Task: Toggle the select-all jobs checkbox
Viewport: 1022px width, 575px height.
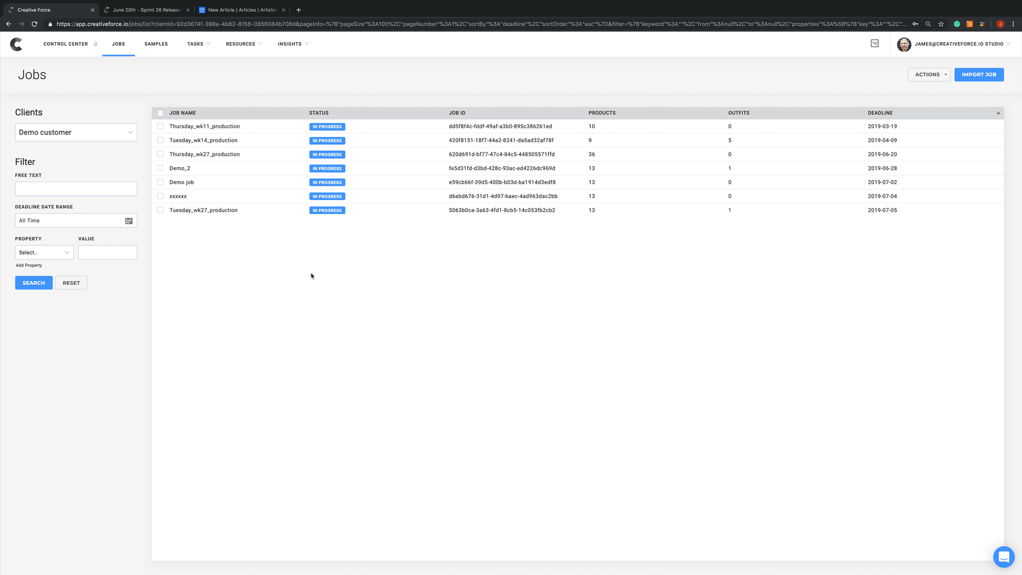Action: pyautogui.click(x=160, y=113)
